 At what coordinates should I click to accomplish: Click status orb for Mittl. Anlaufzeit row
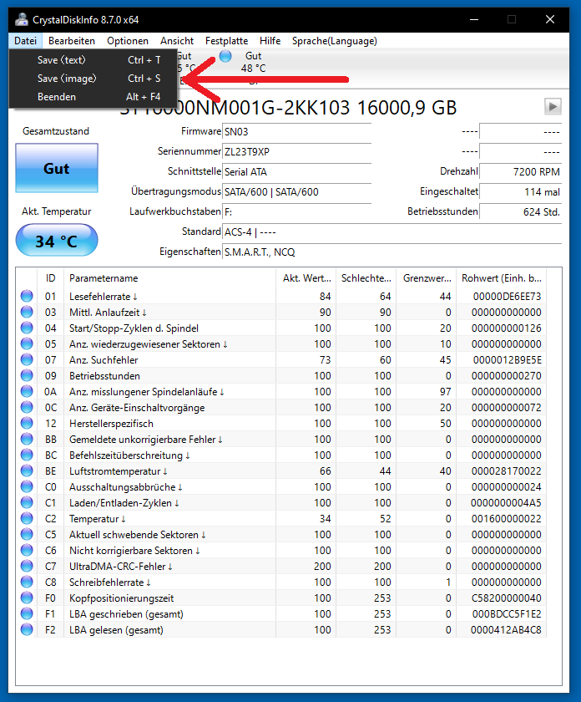pos(27,312)
